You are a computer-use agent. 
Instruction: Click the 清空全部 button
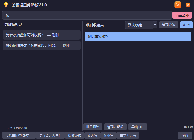point(182,15)
